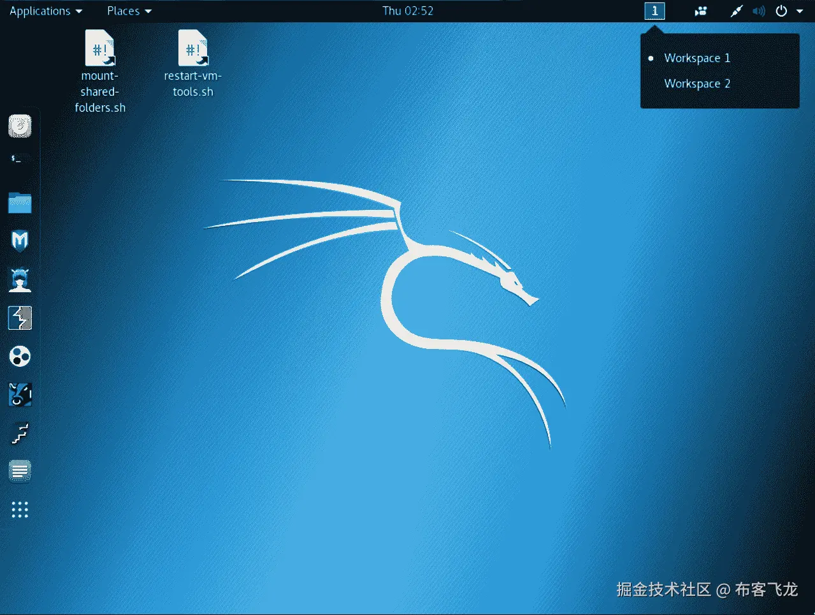Click the wired network status icon
This screenshot has height=615, width=815.
tap(737, 11)
